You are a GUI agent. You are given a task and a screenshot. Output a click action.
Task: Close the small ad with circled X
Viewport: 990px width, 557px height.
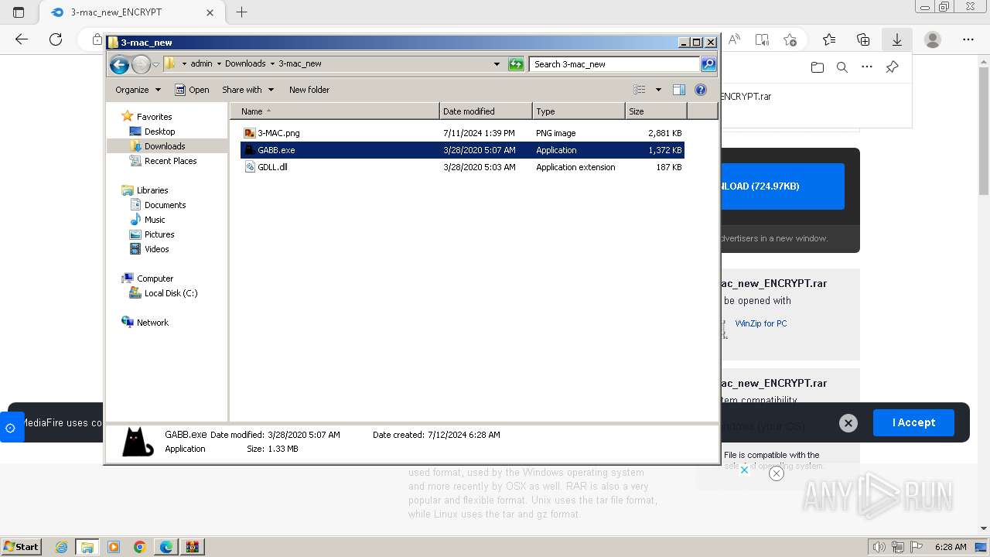tap(777, 473)
